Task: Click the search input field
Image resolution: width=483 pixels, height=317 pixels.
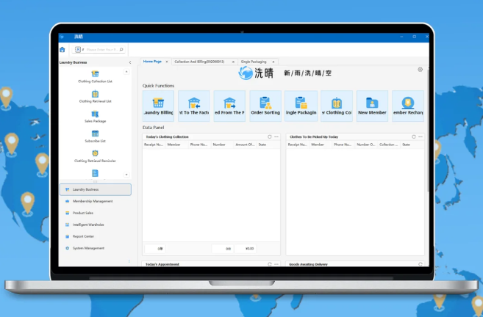Action: [x=101, y=50]
